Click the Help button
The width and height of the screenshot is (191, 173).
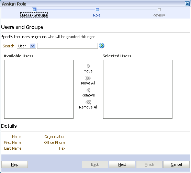tap(15, 164)
